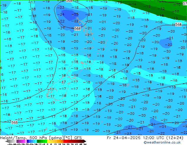Image resolution: width=187 pixels, height=145 pixels.
Task: Click the dark maroon arrow ending the legend
Action: [85, 141]
